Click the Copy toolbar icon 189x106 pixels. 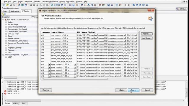coord(41,5)
